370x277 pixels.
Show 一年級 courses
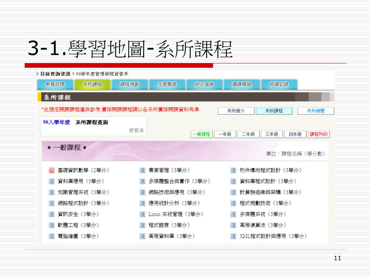tap(225, 134)
